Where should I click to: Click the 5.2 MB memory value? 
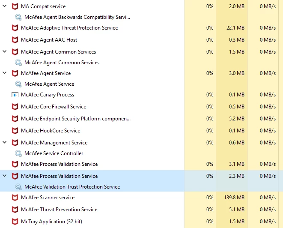click(x=237, y=119)
